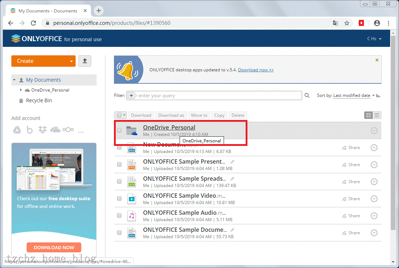Click the DOWNLOAD NOW desktop suite button
This screenshot has width=399, height=268.
coord(54,247)
